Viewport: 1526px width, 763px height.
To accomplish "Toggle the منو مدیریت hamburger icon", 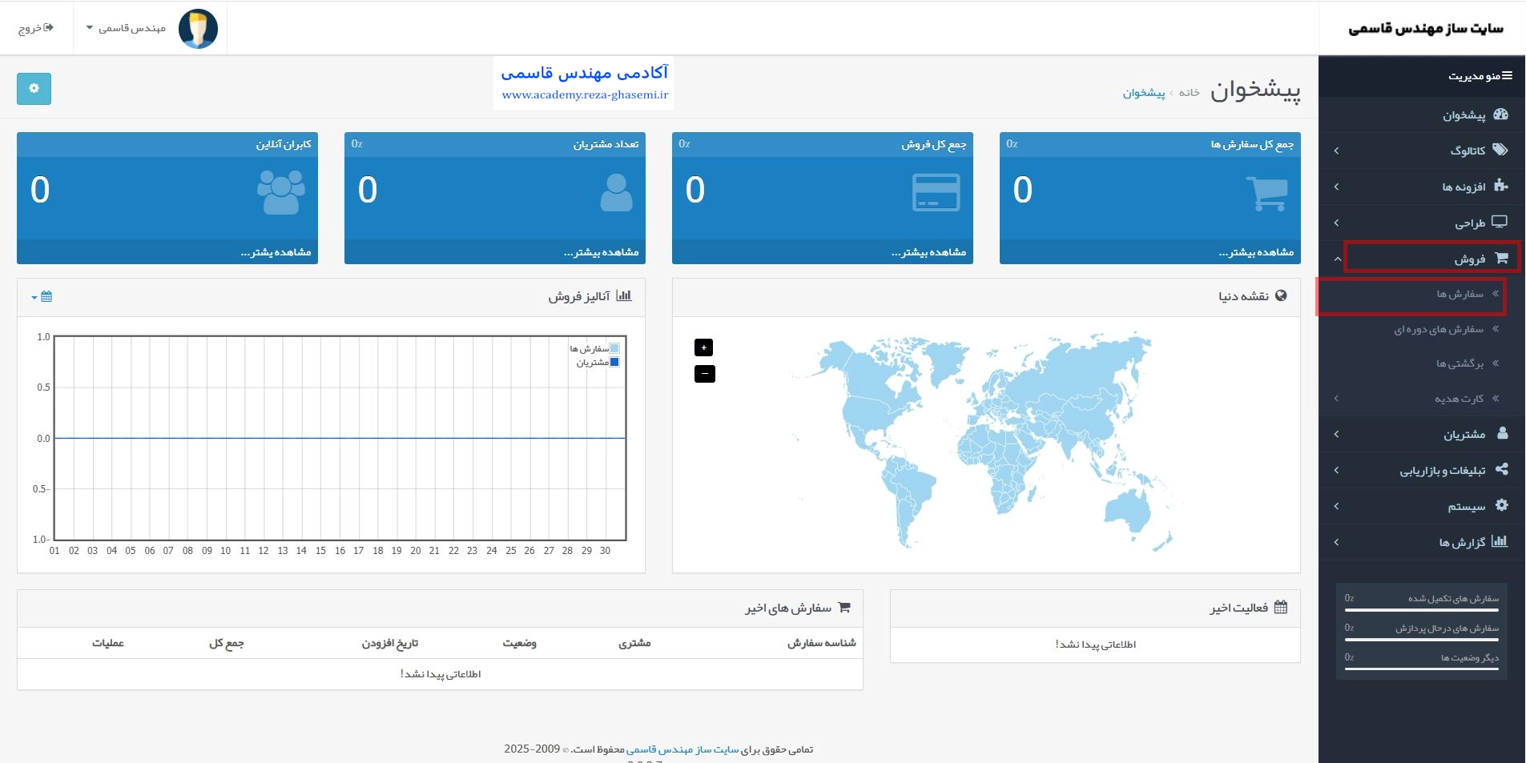I will pyautogui.click(x=1507, y=75).
